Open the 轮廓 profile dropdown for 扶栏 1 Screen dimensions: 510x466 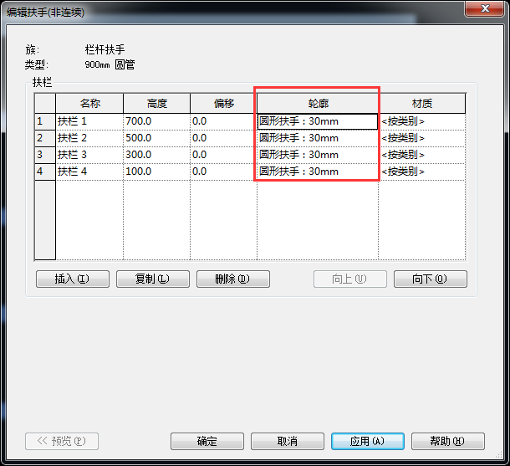(317, 121)
